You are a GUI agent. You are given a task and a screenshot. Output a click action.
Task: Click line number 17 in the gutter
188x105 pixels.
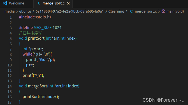point(10,102)
